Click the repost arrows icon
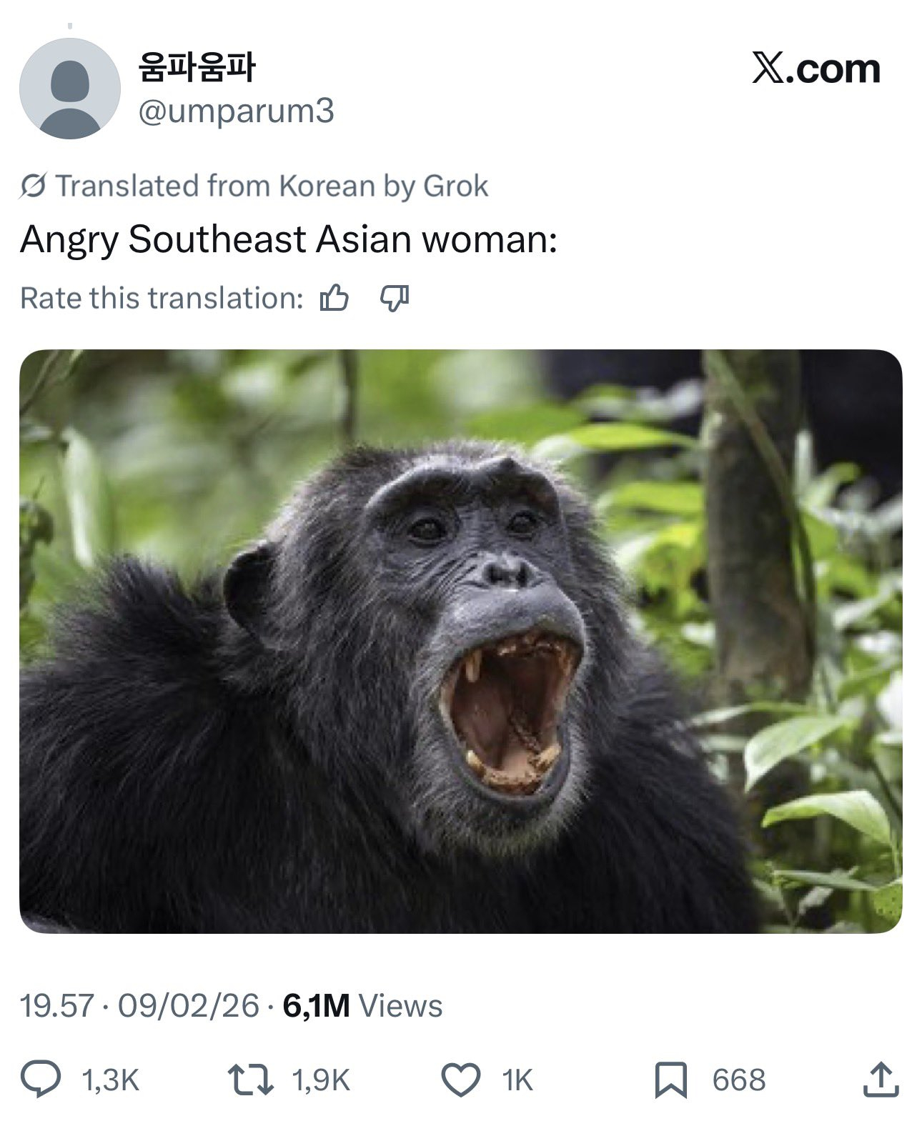 coord(249,1079)
